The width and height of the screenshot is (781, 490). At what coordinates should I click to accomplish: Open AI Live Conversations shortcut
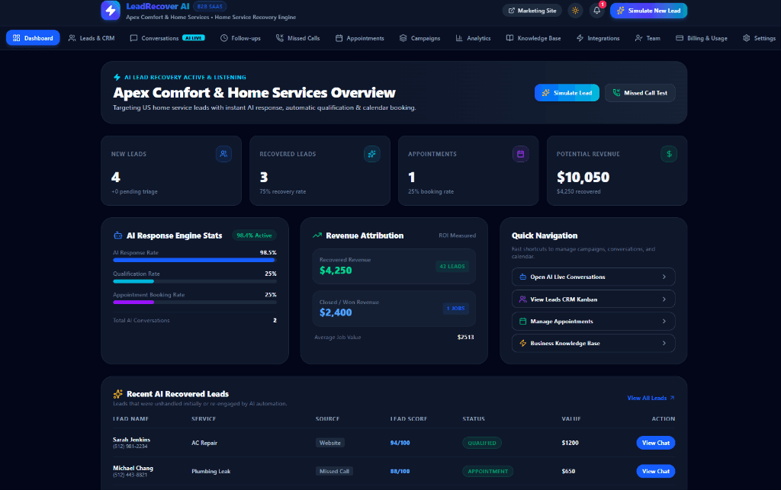[x=593, y=277]
